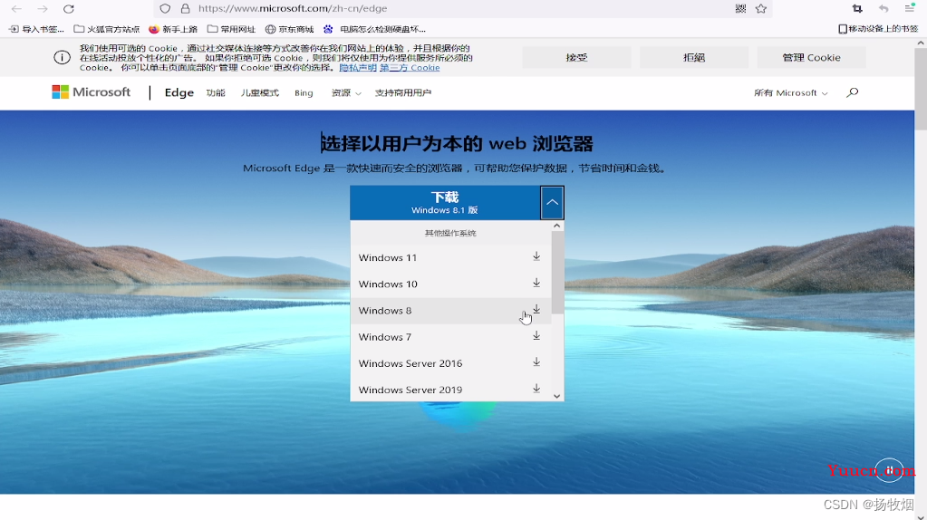Click the browser back arrow
Viewport: 927px width, 520px height.
click(16, 9)
